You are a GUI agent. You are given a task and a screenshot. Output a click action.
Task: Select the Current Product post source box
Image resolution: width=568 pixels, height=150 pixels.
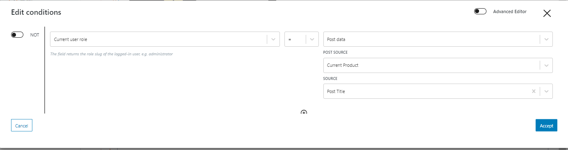438,65
